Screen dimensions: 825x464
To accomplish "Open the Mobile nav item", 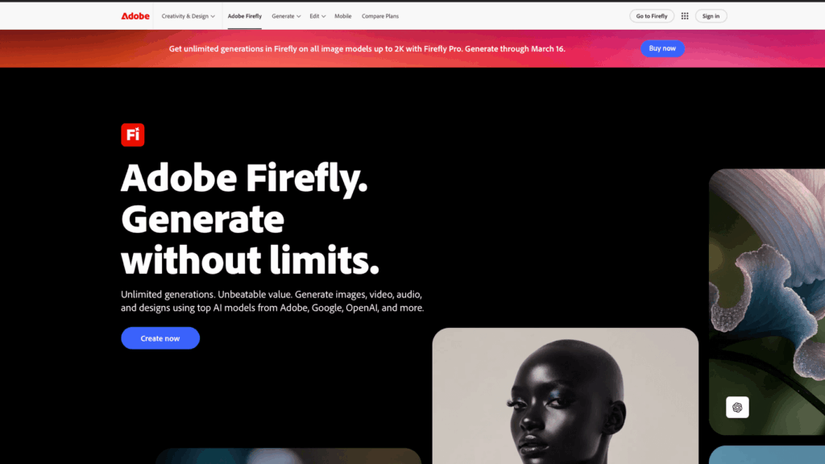I will click(x=343, y=16).
